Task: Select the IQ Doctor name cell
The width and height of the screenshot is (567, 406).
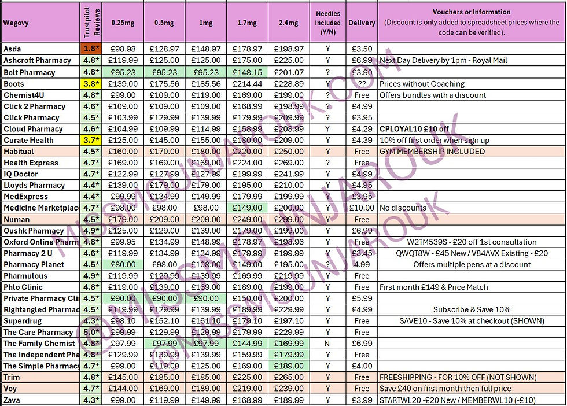Action: pyautogui.click(x=41, y=174)
